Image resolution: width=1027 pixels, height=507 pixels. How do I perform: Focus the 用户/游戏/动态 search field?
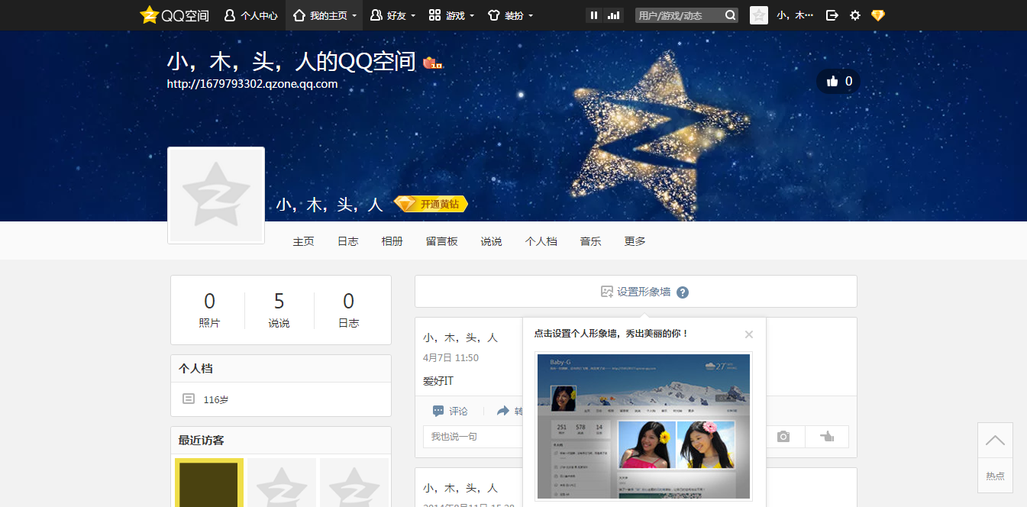point(680,15)
